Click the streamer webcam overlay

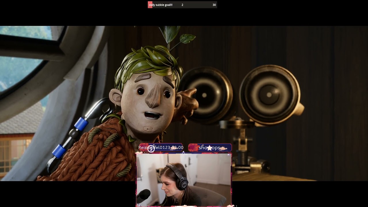[x=184, y=180]
